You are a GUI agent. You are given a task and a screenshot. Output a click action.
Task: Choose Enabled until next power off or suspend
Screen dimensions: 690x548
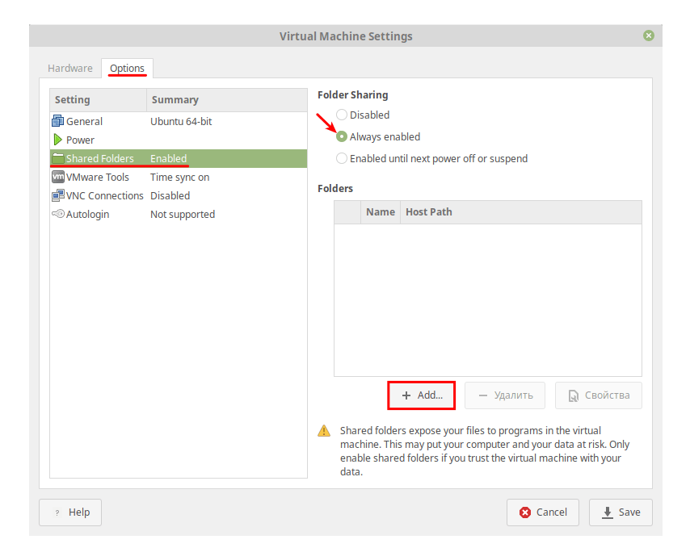tap(342, 158)
